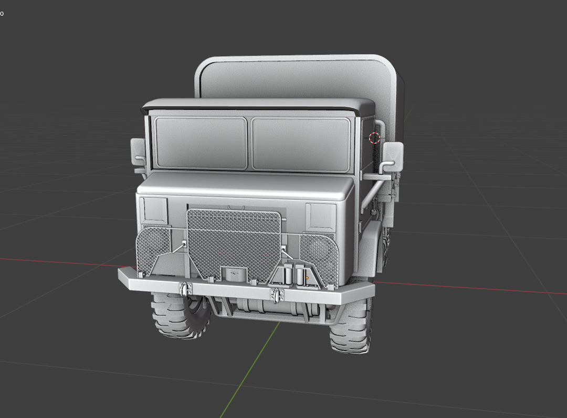Click the frame number 0 in the corner
This screenshot has height=418, width=567.
click(2, 14)
